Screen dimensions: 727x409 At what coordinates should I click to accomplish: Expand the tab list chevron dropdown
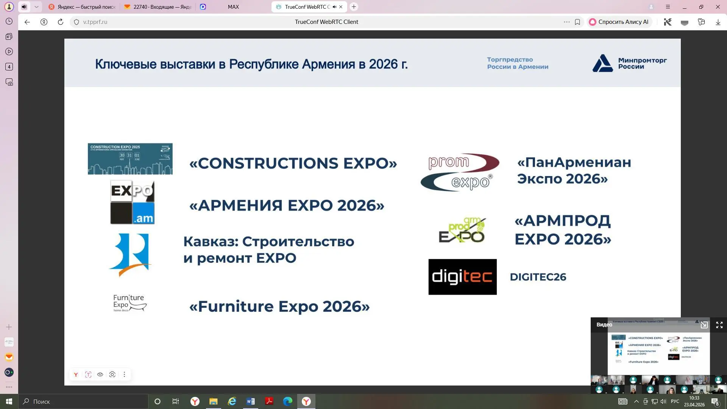click(36, 7)
